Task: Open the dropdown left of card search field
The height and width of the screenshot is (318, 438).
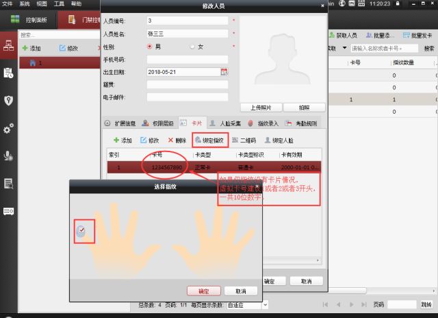Action: pos(344,49)
